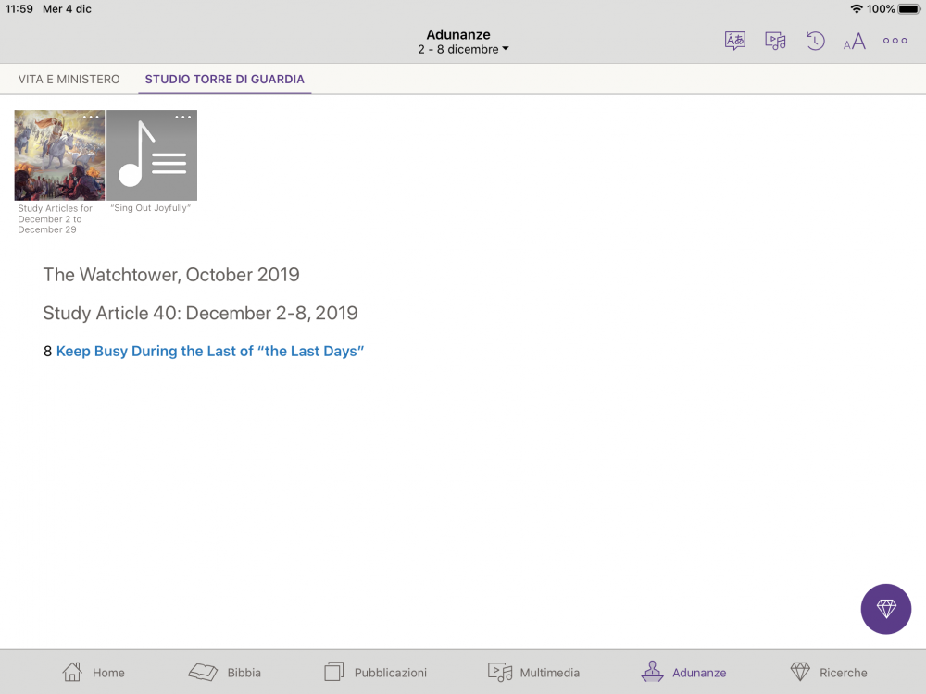Tap the purple floating diamond button
The height and width of the screenshot is (694, 926).
click(886, 609)
